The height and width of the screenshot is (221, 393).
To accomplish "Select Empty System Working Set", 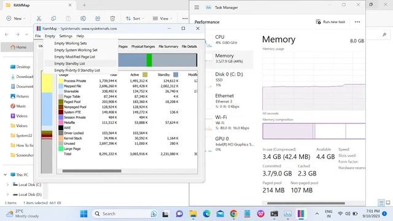I will (76, 50).
